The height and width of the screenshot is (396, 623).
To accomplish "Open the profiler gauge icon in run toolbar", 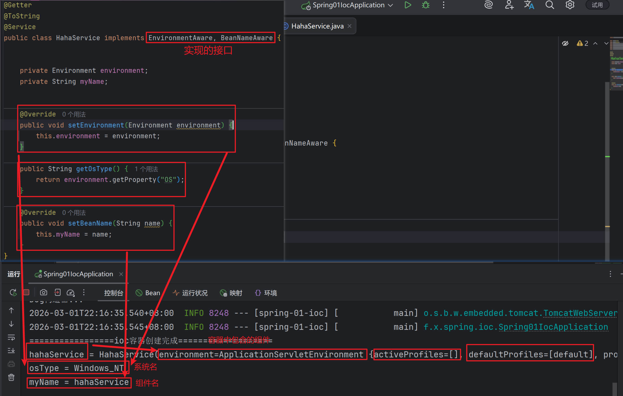I will pos(70,292).
